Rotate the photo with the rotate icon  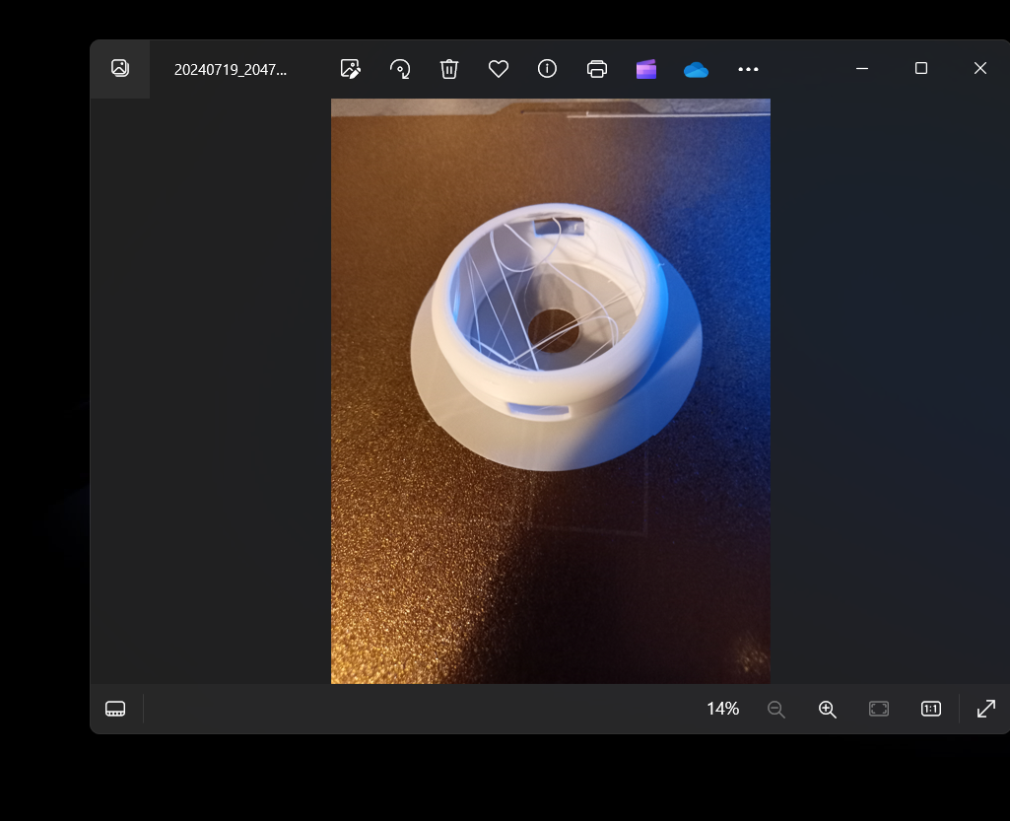click(400, 68)
